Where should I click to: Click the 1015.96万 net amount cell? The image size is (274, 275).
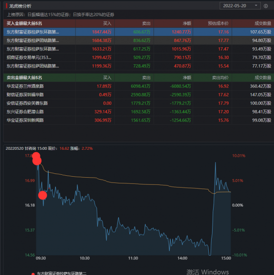181,49
